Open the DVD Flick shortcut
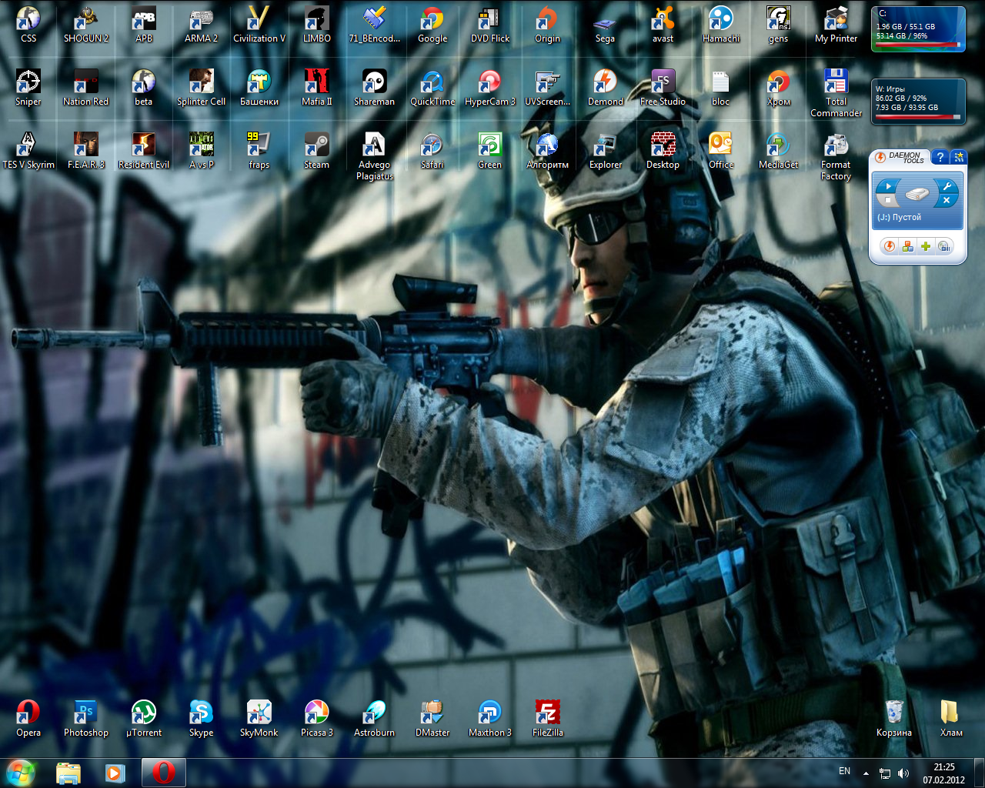Viewport: 985px width, 788px height. (x=490, y=25)
